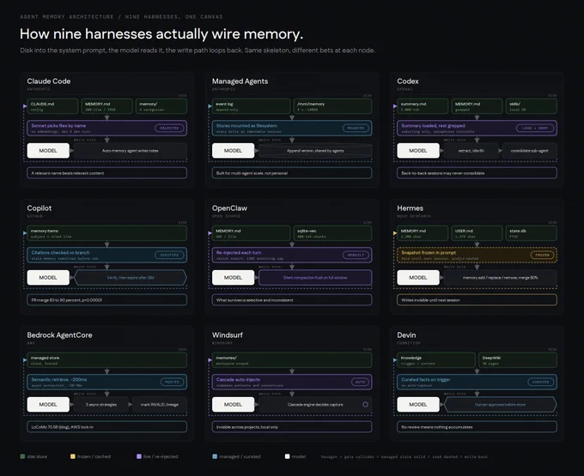Click the LOAD + GREP badge in Codex card
Screen dimensions: 584x476
[535, 128]
